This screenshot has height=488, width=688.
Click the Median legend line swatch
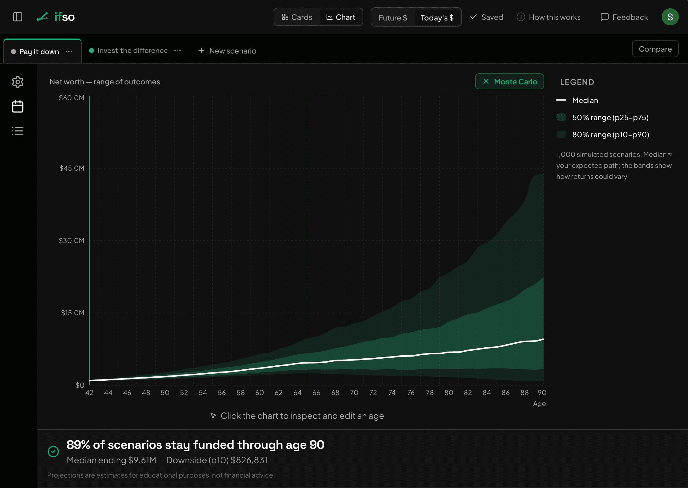click(x=561, y=100)
